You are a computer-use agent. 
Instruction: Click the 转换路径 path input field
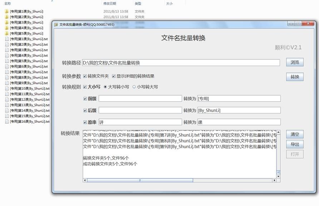point(181,63)
